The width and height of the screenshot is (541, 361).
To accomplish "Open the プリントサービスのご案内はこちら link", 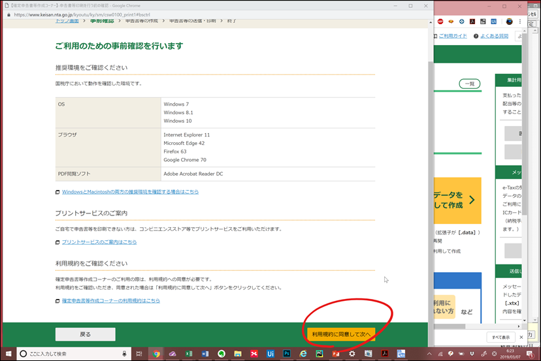I will (99, 242).
